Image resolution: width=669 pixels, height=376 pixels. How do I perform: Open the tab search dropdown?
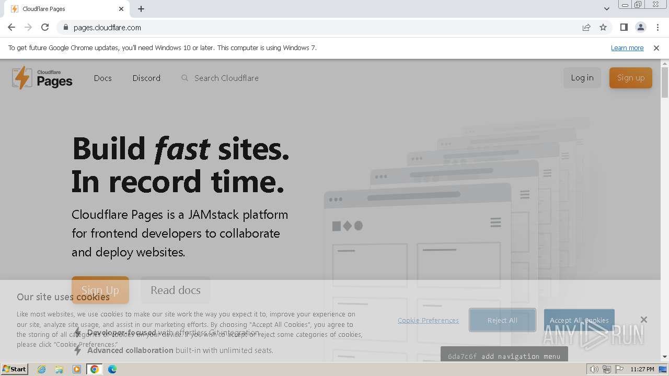[x=606, y=9]
